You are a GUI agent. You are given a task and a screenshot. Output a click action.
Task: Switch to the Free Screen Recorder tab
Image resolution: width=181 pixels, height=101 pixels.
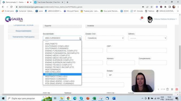point(49,2)
